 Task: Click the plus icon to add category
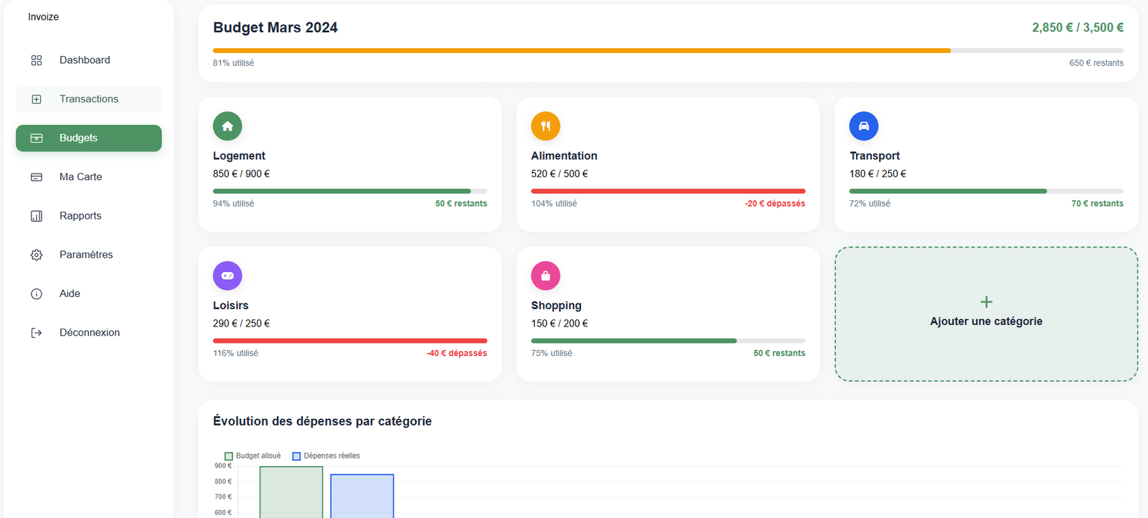986,302
